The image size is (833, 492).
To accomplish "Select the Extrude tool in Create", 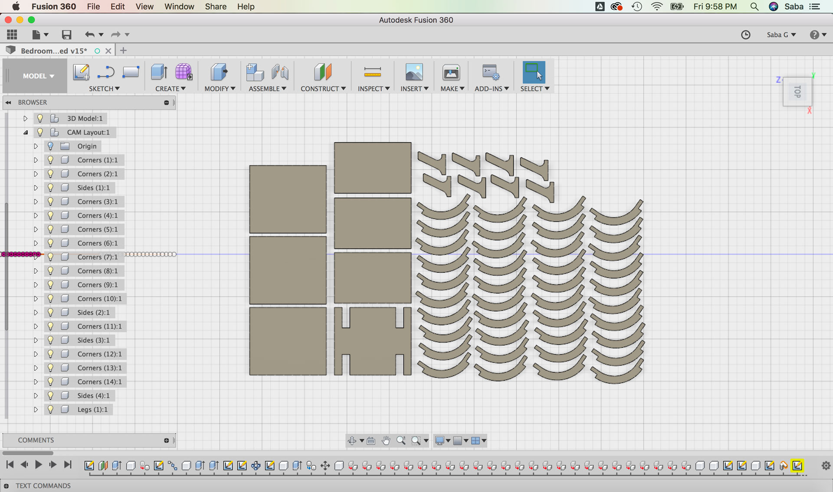I will pyautogui.click(x=159, y=72).
